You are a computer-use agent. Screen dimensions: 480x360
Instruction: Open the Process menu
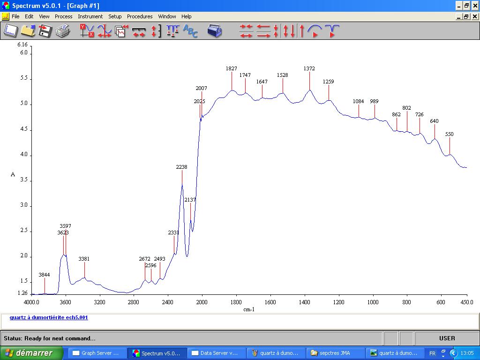[x=63, y=16]
